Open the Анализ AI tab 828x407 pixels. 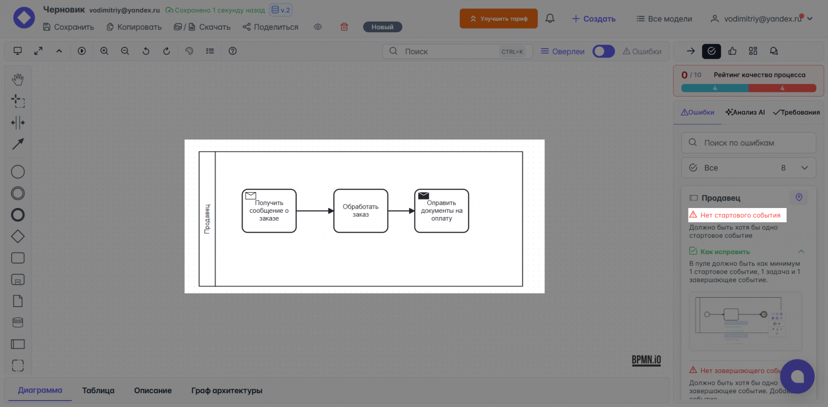pos(745,112)
